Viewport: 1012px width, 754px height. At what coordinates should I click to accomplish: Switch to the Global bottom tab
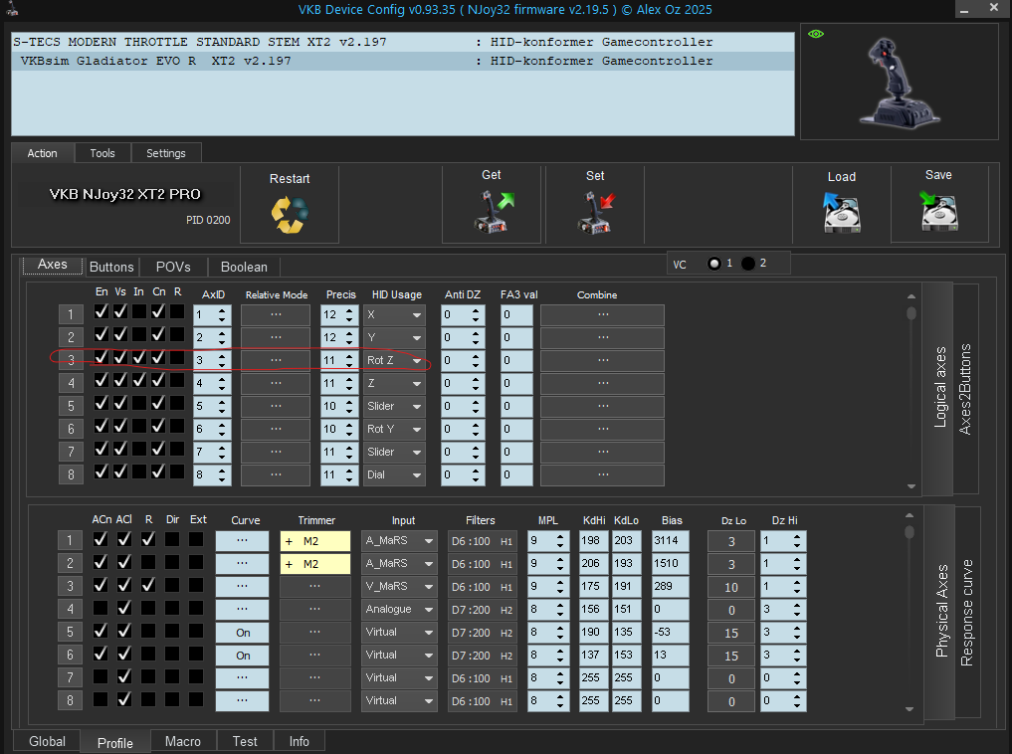pyautogui.click(x=47, y=742)
